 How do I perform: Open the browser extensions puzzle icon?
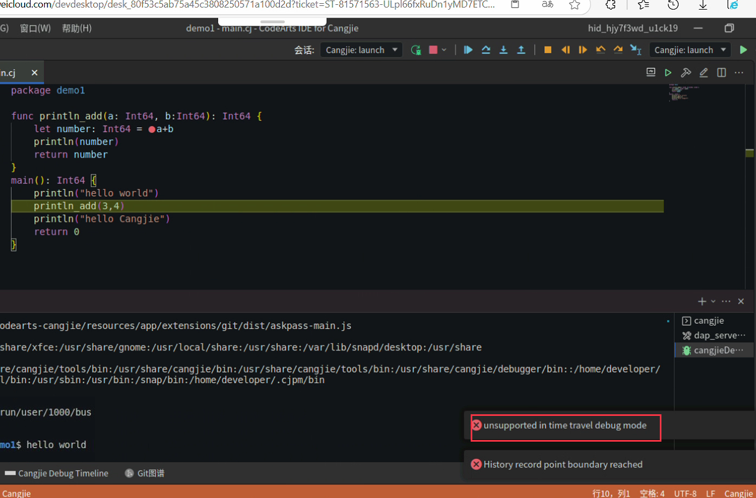coord(610,5)
